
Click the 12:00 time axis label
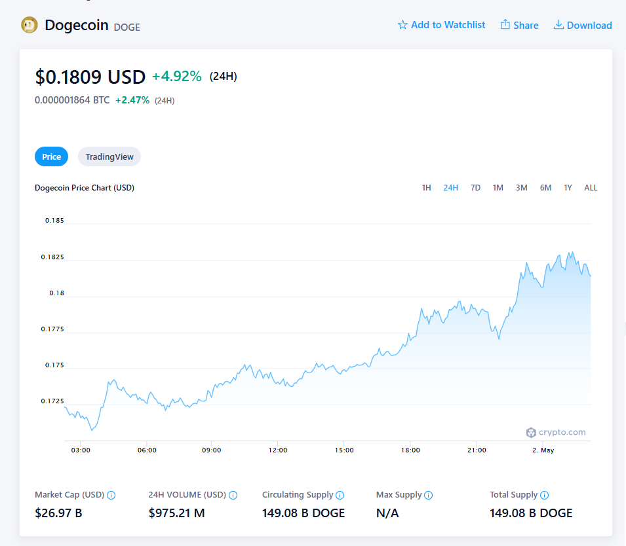click(278, 450)
